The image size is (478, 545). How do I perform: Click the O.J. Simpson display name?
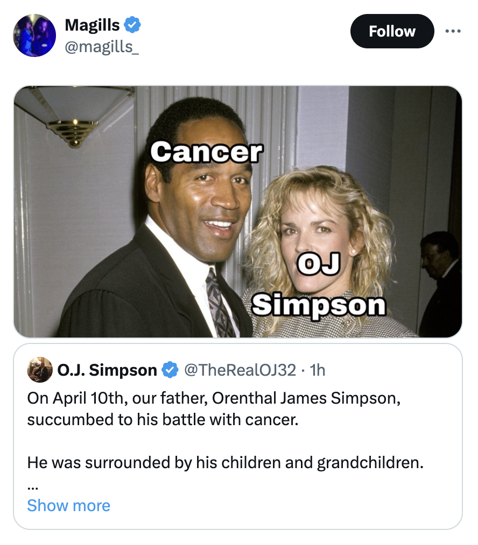[x=107, y=370]
